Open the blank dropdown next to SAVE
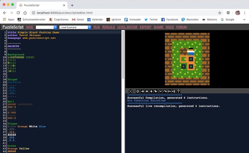This screenshot has height=153, width=249. click(46, 27)
